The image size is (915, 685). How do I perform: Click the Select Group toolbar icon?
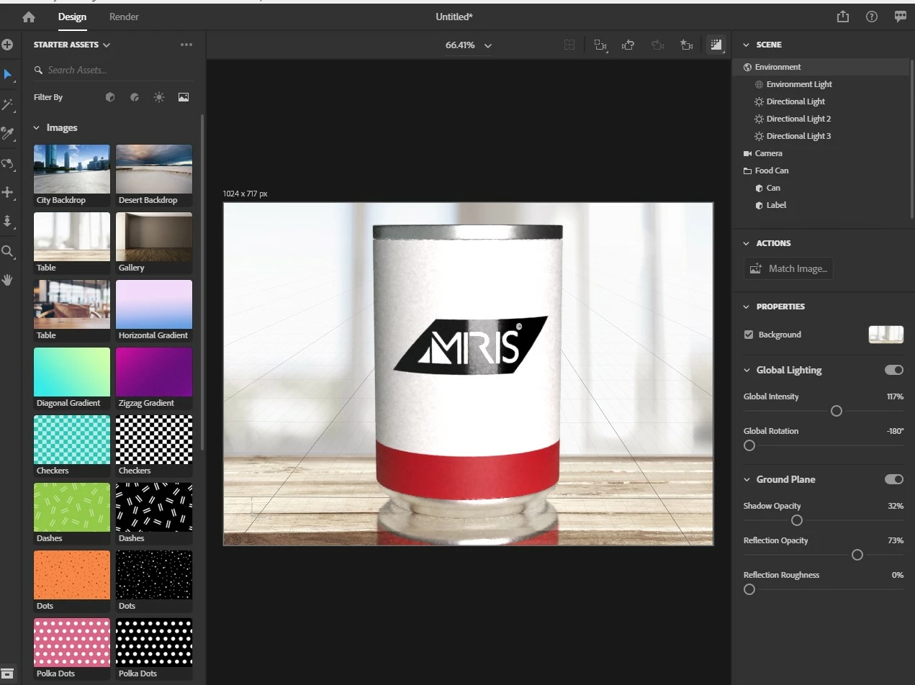point(569,45)
